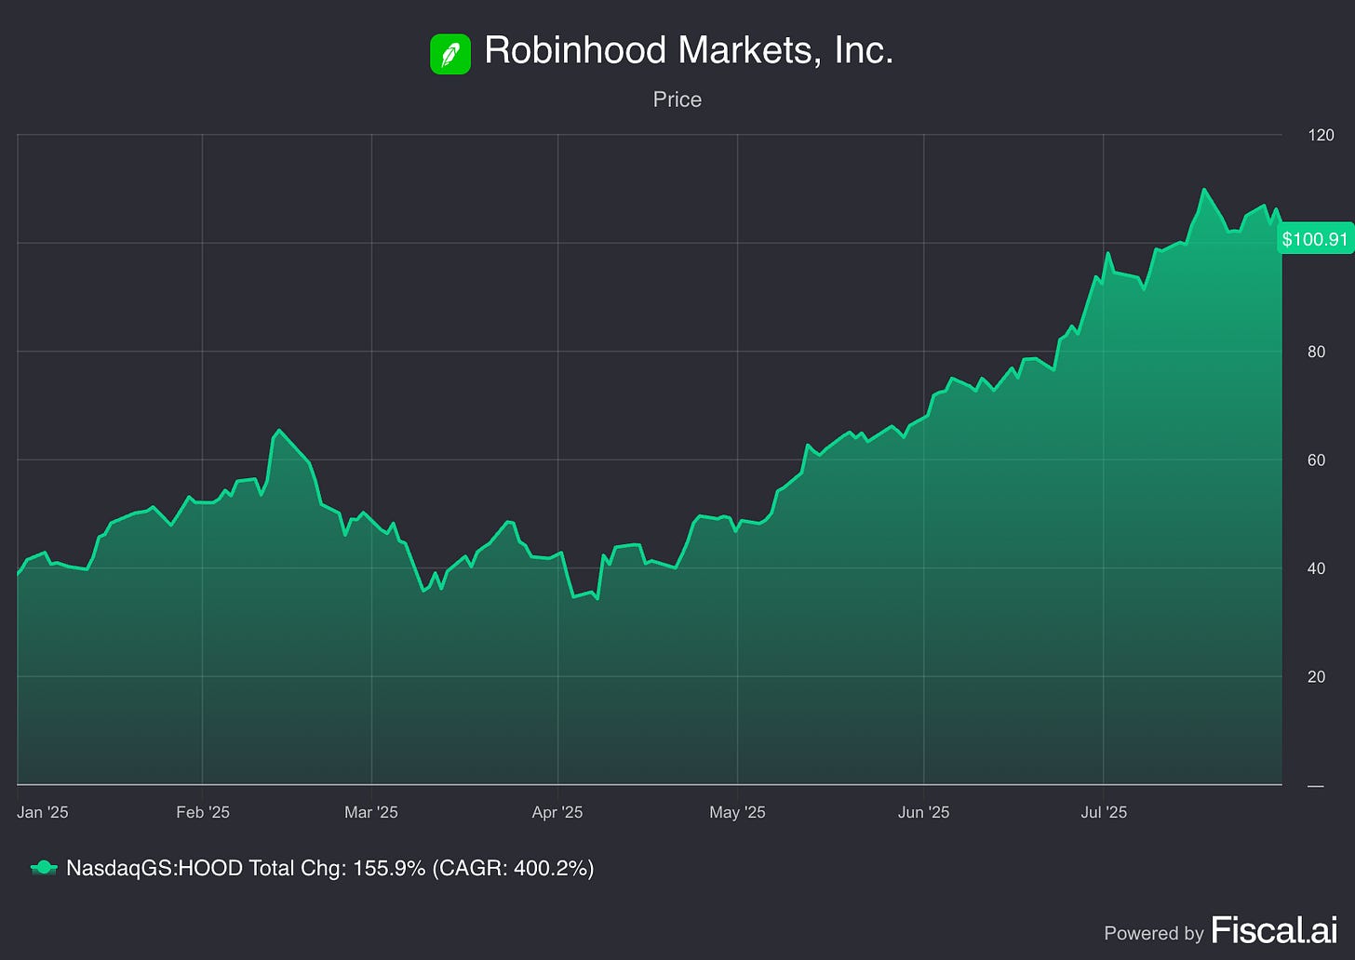Click the $100.91 current price tag
The height and width of the screenshot is (960, 1355).
tap(1315, 239)
